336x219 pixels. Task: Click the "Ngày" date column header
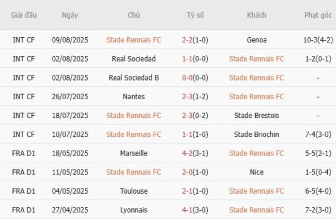tap(70, 15)
